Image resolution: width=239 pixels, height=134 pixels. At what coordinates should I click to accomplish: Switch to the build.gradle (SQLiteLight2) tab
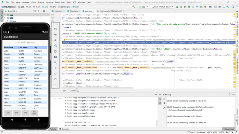tap(111, 11)
